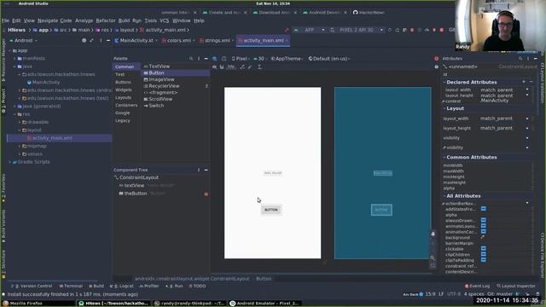Remove declared attribute with minus icon
The height and width of the screenshot is (307, 546).
click(x=531, y=82)
